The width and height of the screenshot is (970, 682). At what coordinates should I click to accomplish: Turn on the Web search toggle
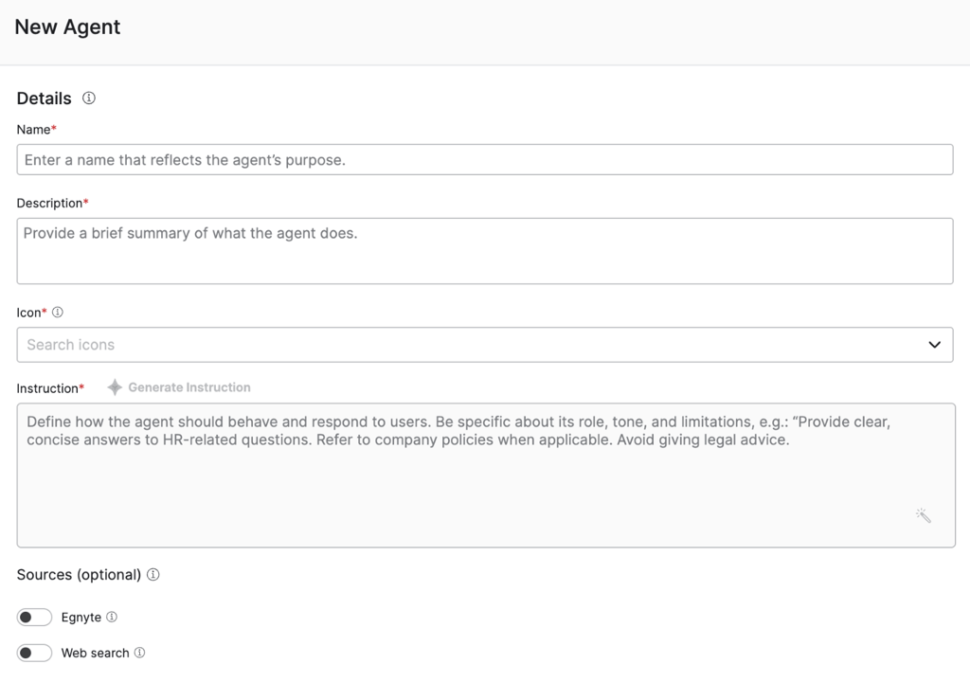point(34,654)
